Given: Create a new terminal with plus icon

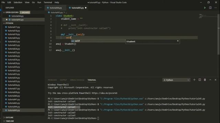Looking at the screenshot, I should (x=194, y=80).
